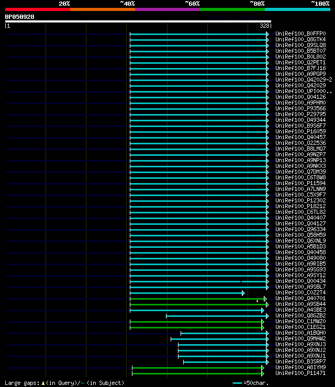335x387 pixels.
Task: Select hit label UniRef100_A5B1D3
Action: 300,246
